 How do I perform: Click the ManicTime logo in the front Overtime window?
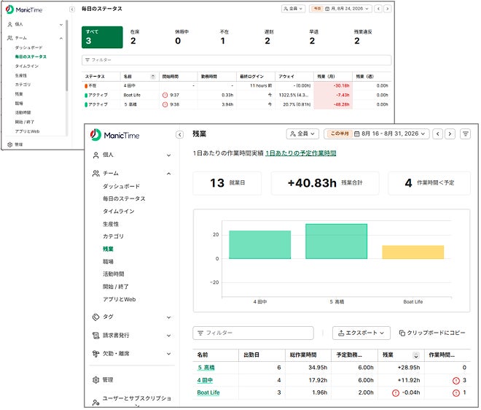tap(114, 135)
